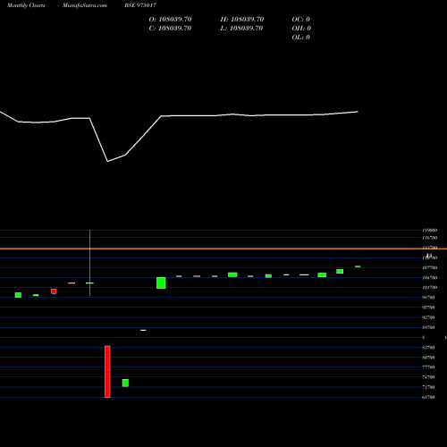Image resolution: width=447 pixels, height=447 pixels.
Task: Click the OL: 0 reading
Action: coord(301,38)
